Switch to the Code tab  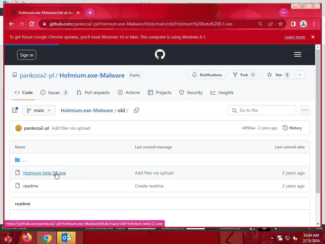23,92
